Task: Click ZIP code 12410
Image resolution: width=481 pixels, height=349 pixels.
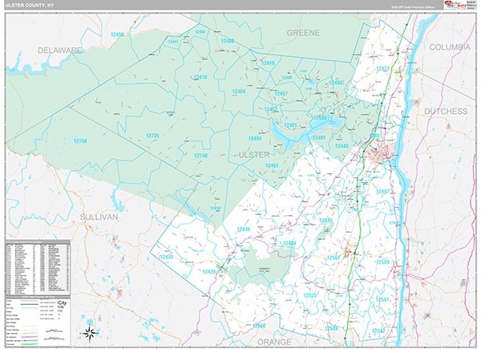Action: [x=200, y=77]
